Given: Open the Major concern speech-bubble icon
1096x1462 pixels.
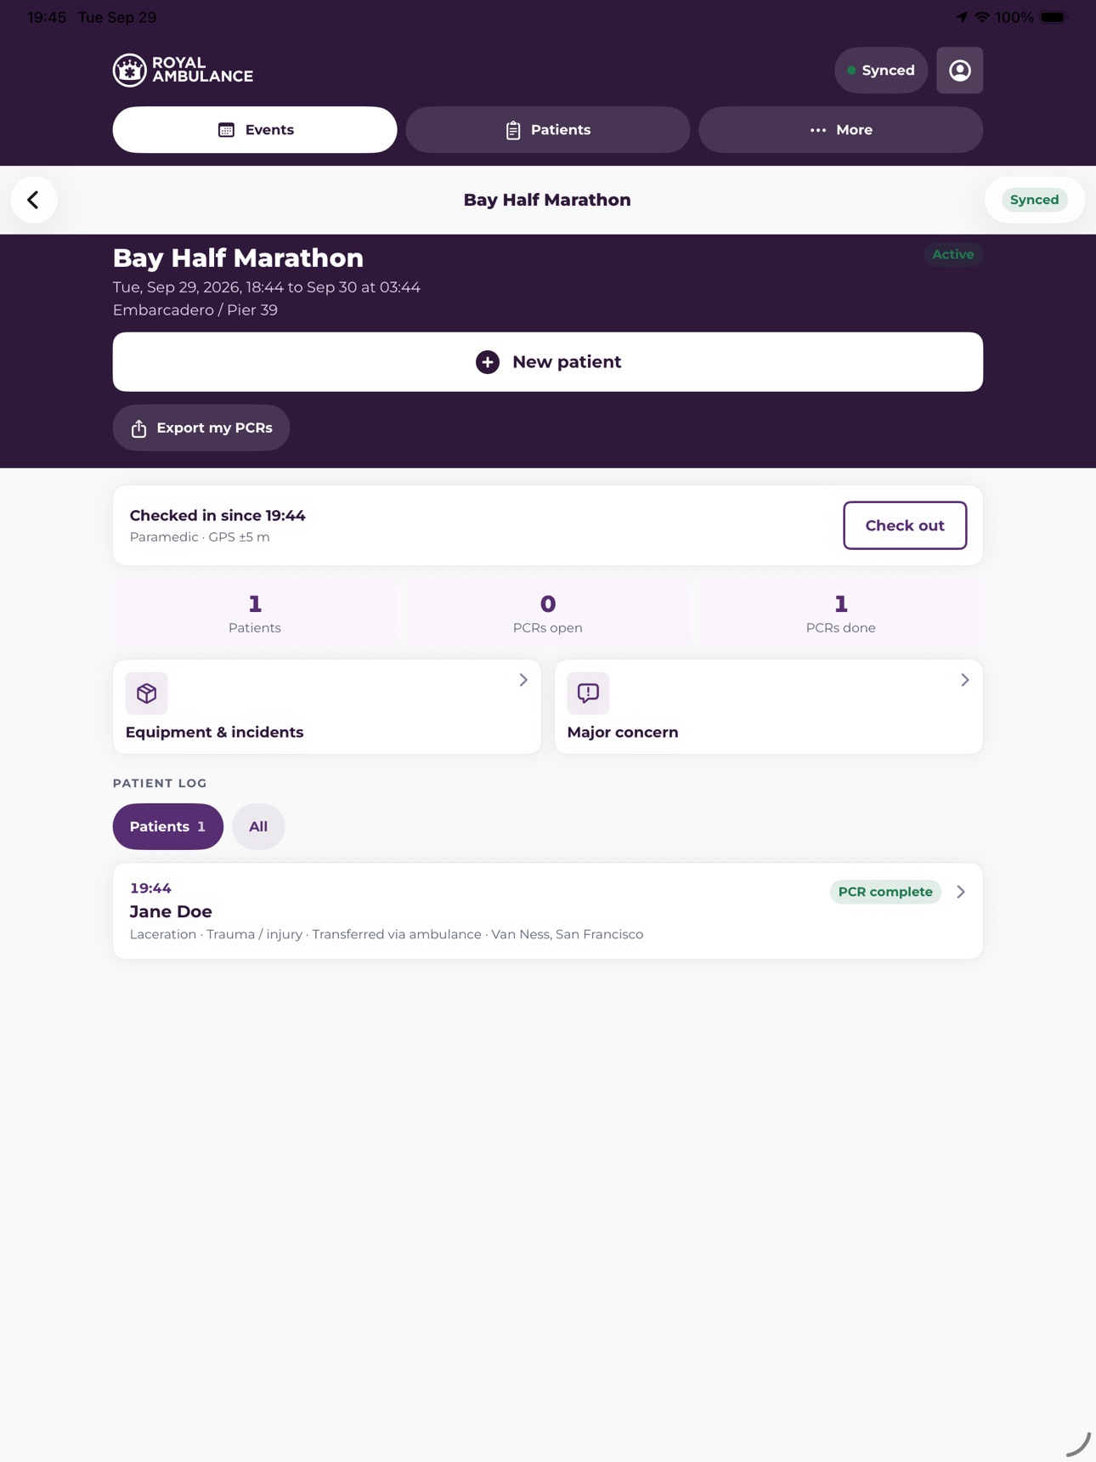Looking at the screenshot, I should pyautogui.click(x=588, y=694).
